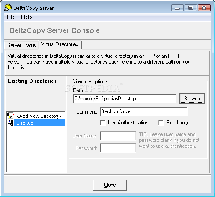Click the Directory options group label
The image size is (215, 197).
pos(90,81)
